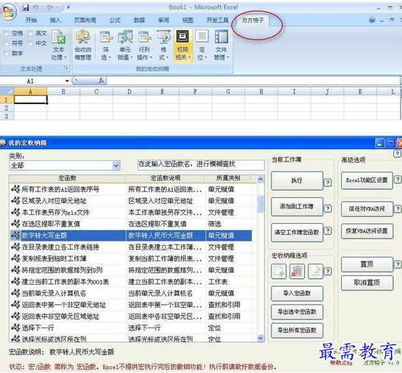
Task: Click the macro list vertical scrollbar thumb
Action: click(x=260, y=204)
